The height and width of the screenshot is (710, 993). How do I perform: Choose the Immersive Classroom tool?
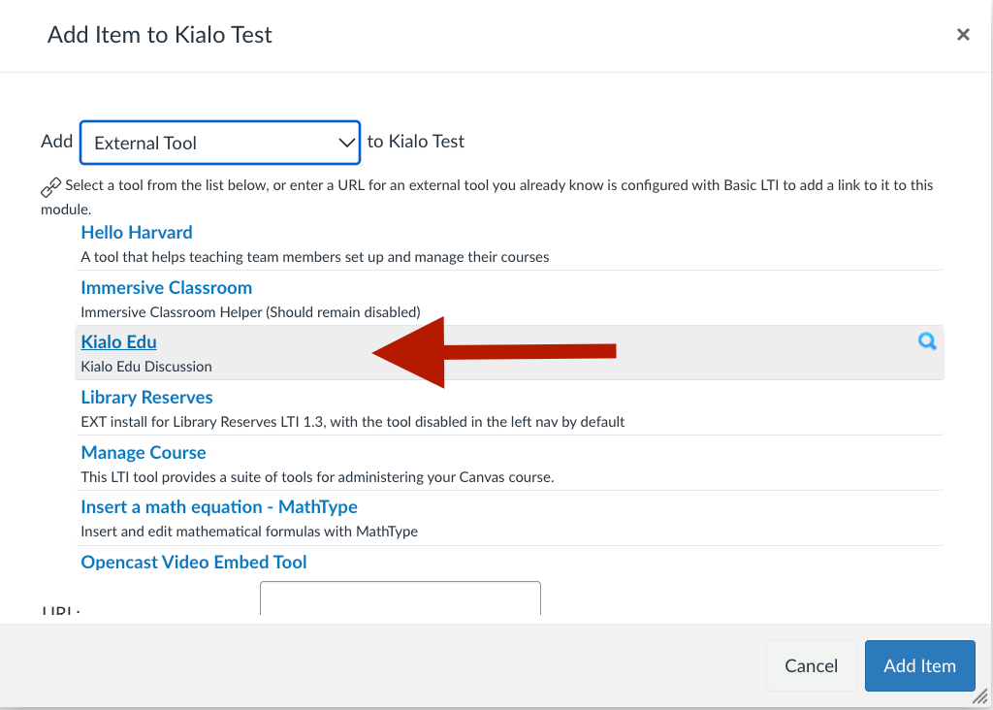pos(167,288)
